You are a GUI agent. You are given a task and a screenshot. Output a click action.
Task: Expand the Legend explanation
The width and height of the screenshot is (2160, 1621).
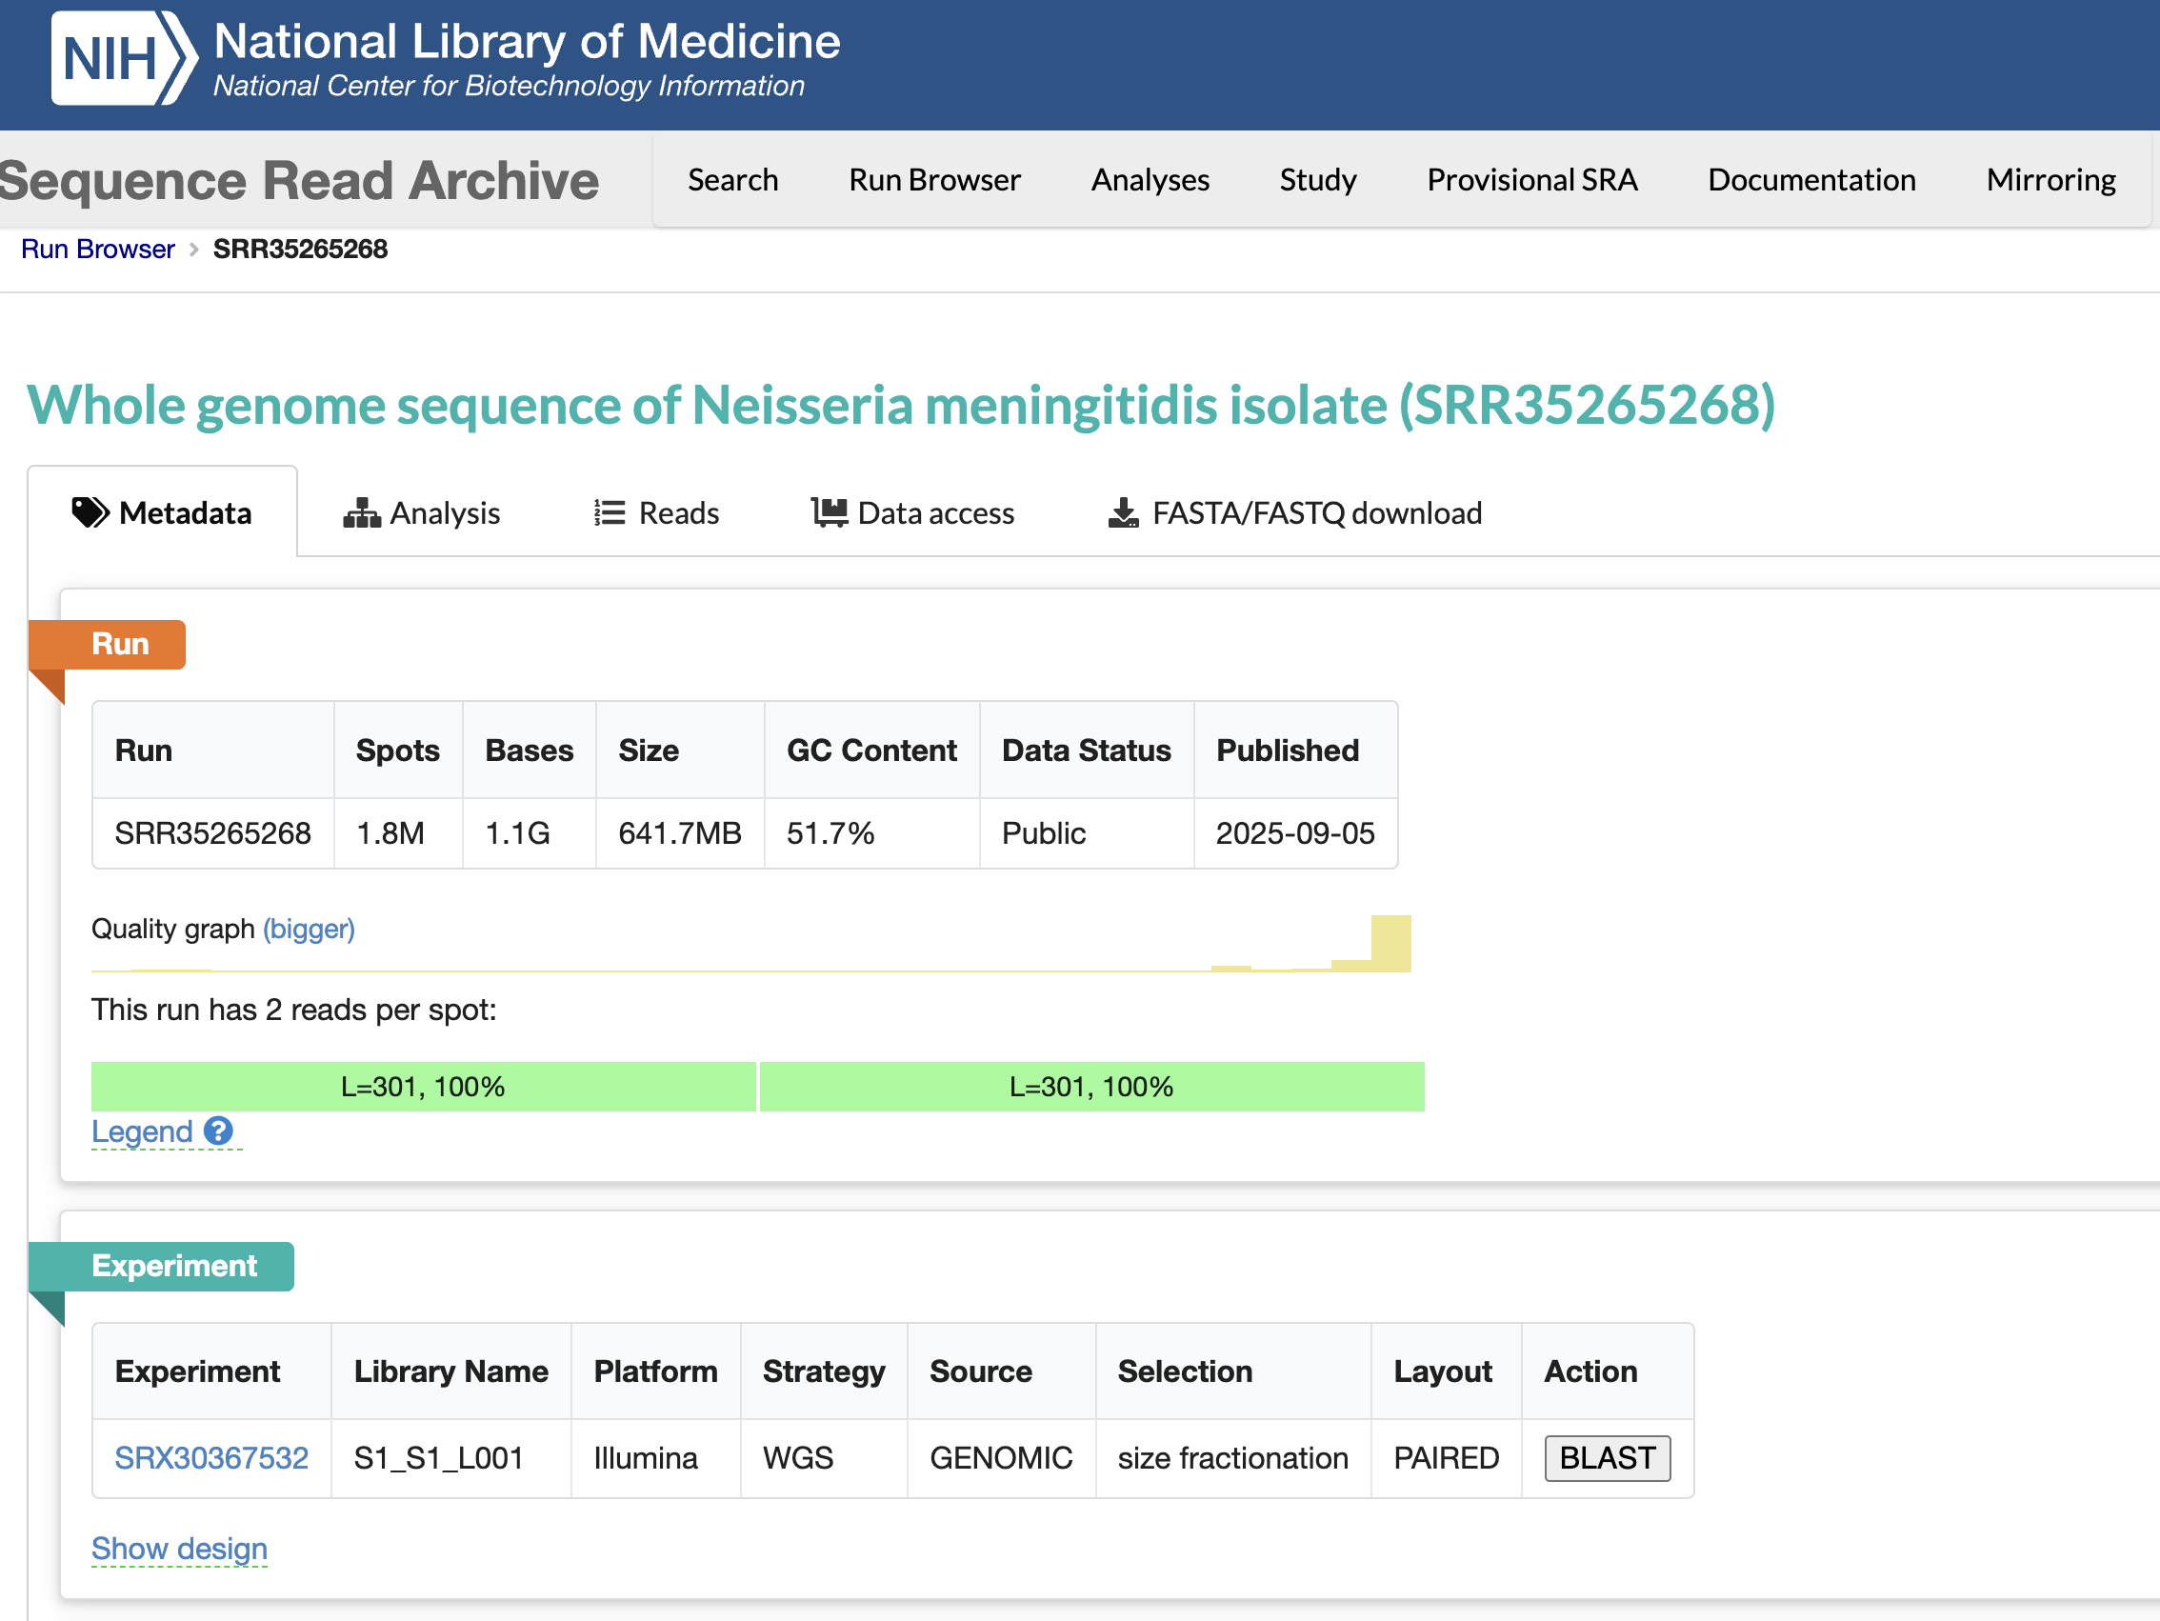point(142,1131)
